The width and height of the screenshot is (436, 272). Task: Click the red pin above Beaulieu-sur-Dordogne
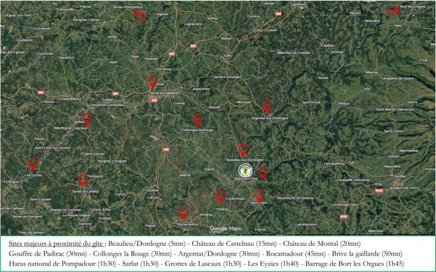(x=243, y=150)
